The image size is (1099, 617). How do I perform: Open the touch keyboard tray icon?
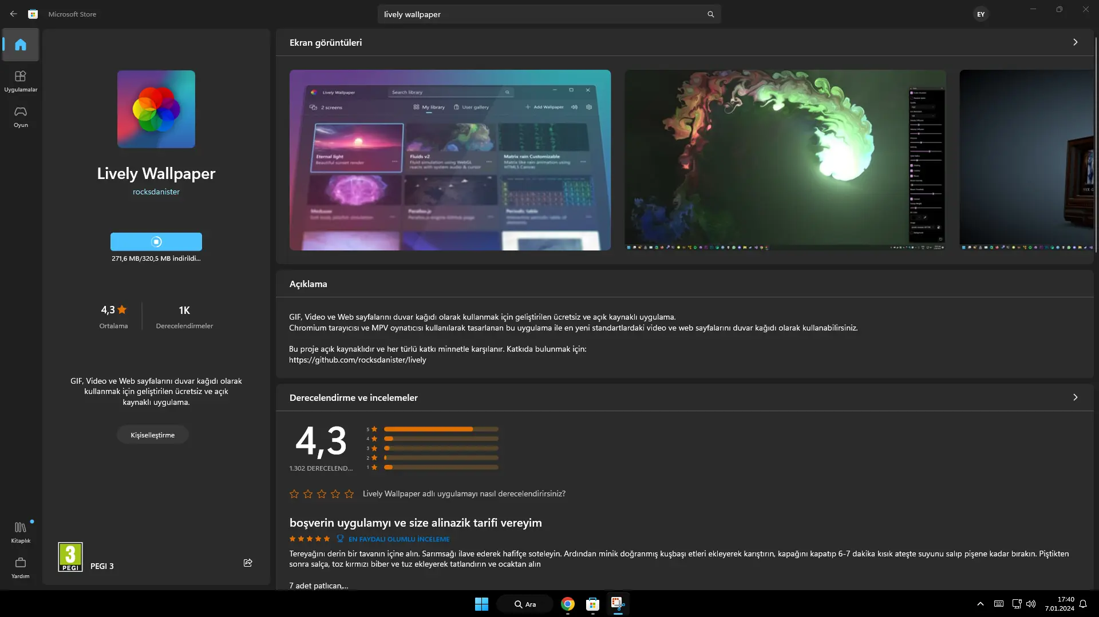point(999,604)
